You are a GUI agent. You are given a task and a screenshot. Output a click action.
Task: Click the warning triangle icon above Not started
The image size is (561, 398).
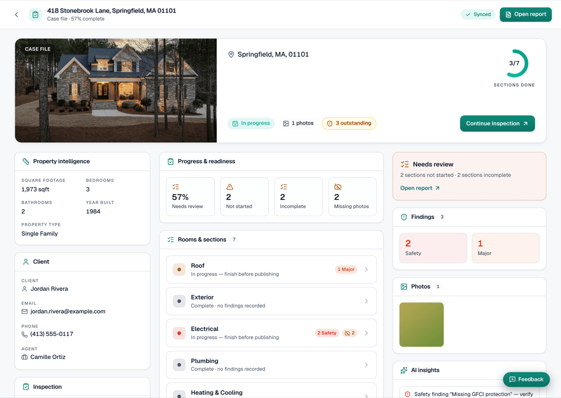[230, 187]
